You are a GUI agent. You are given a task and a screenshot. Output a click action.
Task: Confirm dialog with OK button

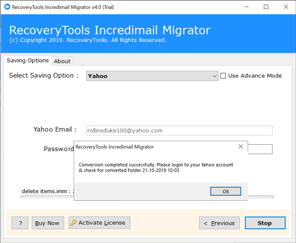coord(226,192)
